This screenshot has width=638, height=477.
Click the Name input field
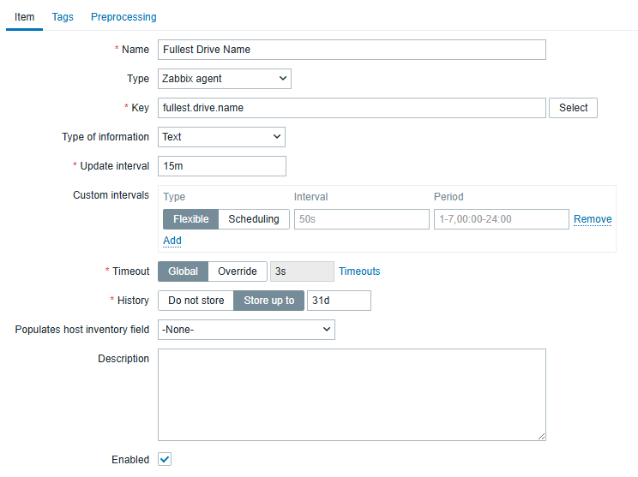pyautogui.click(x=352, y=50)
